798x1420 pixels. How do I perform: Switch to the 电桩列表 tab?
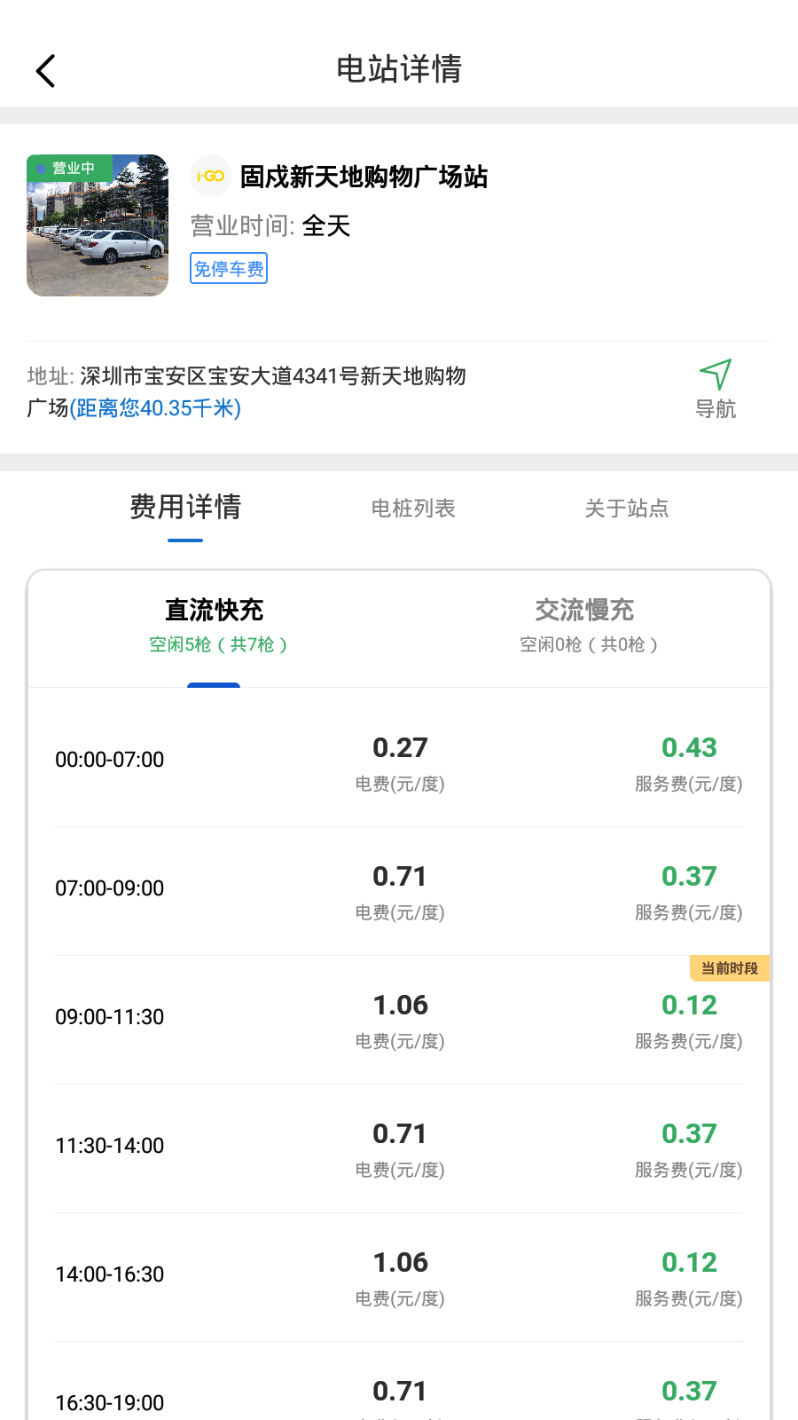coord(413,509)
